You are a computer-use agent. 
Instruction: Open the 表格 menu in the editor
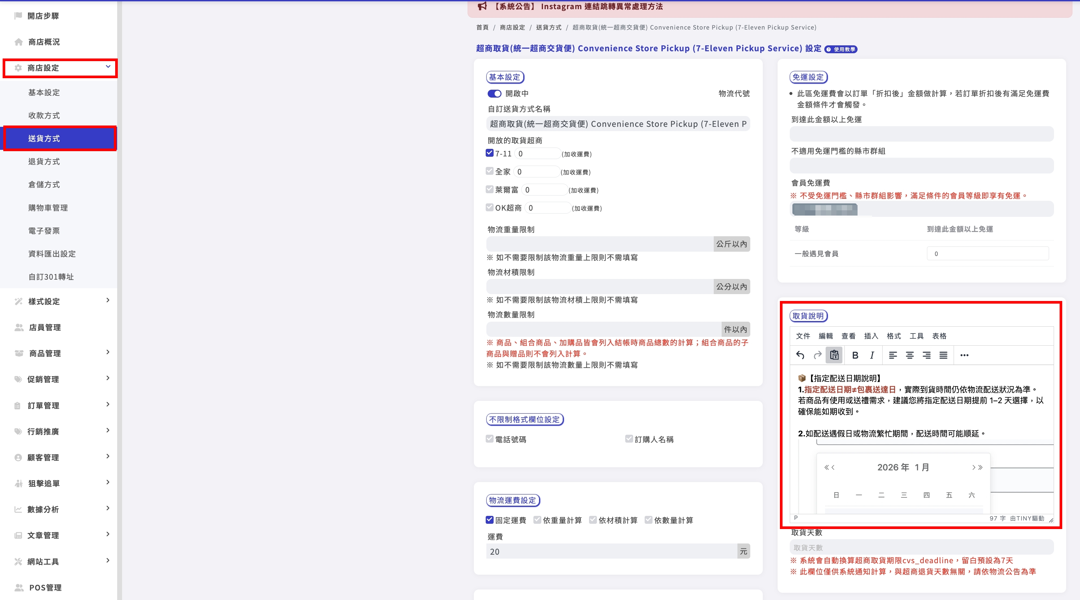point(939,336)
